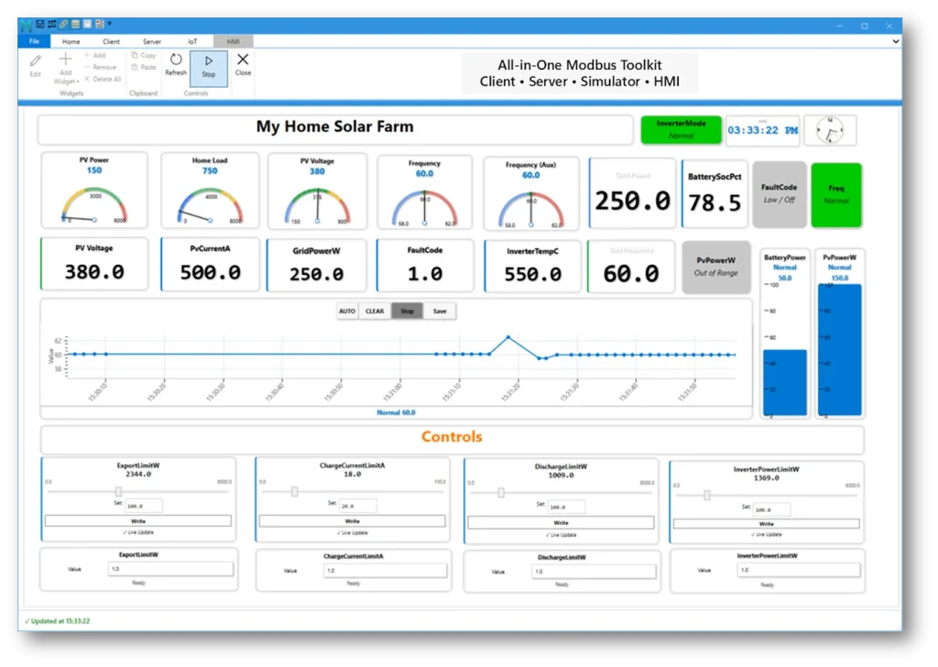
Task: Click the digital clock 03:33:22 PM display
Action: [763, 130]
